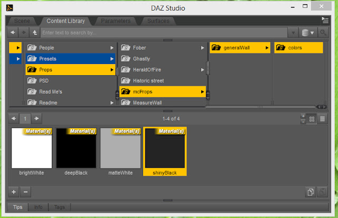
Task: Select the Readme folder
Action: [70, 103]
